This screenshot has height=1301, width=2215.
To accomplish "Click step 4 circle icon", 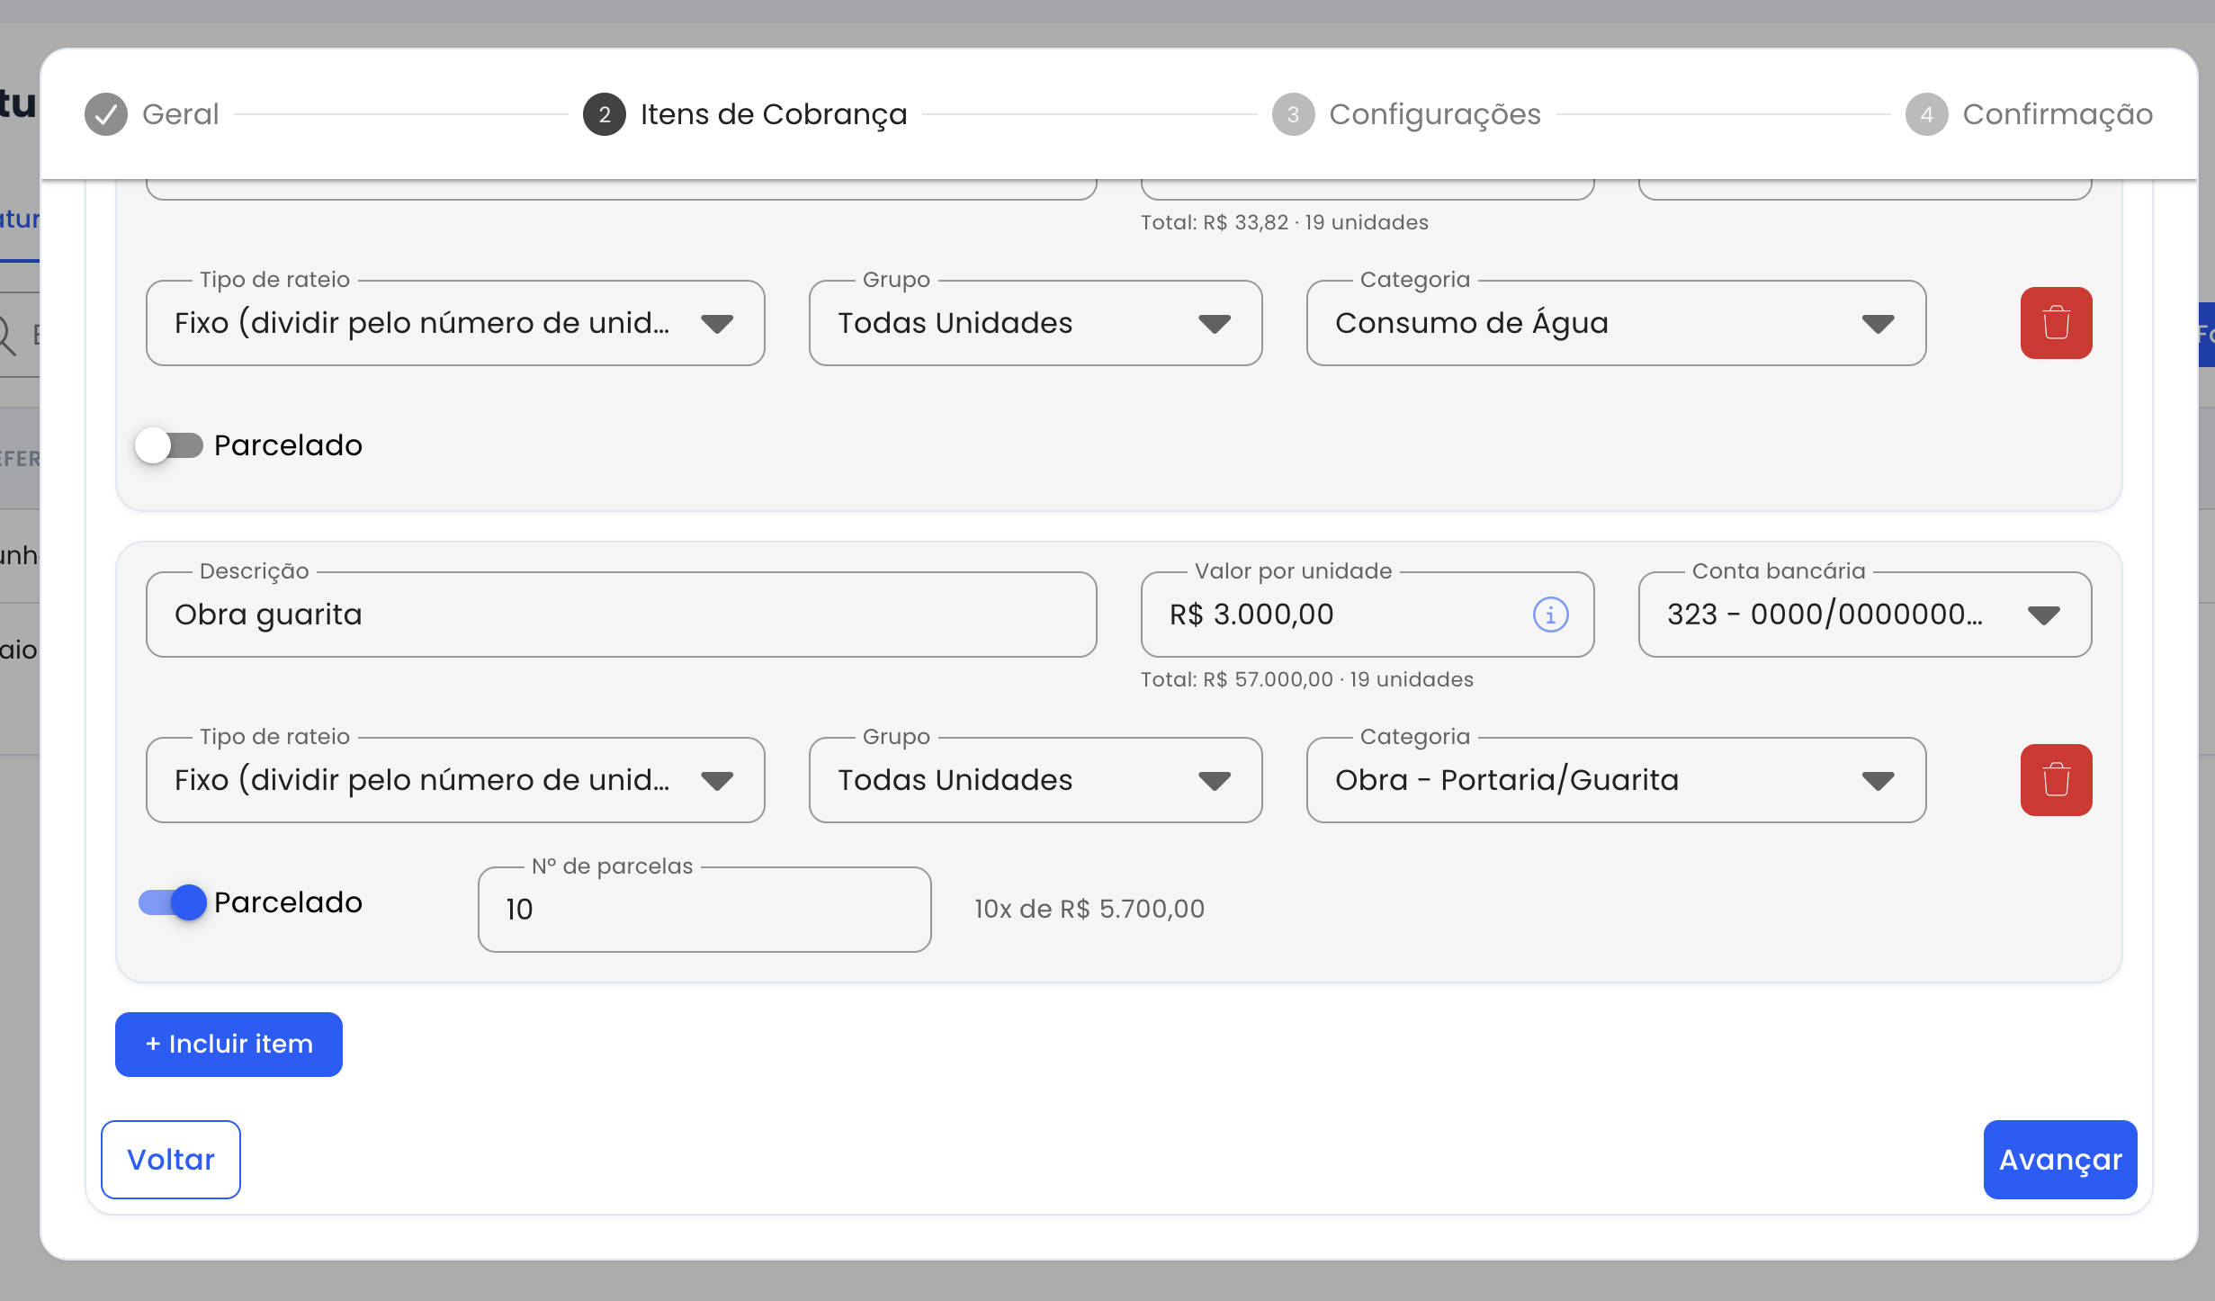I will 1926,114.
